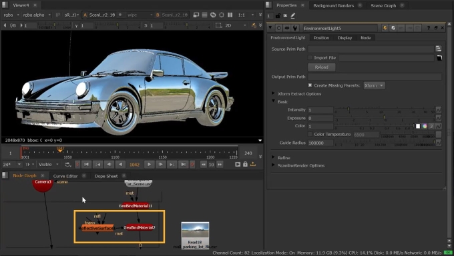Click the Reload button
454x256 pixels.
coord(321,67)
